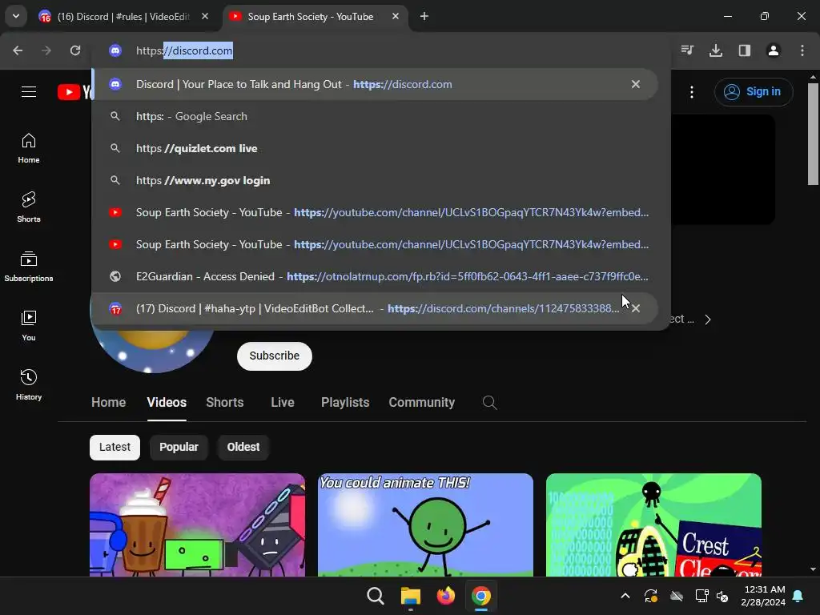The width and height of the screenshot is (820, 615).
Task: Sort videos by Oldest
Action: pos(243,447)
